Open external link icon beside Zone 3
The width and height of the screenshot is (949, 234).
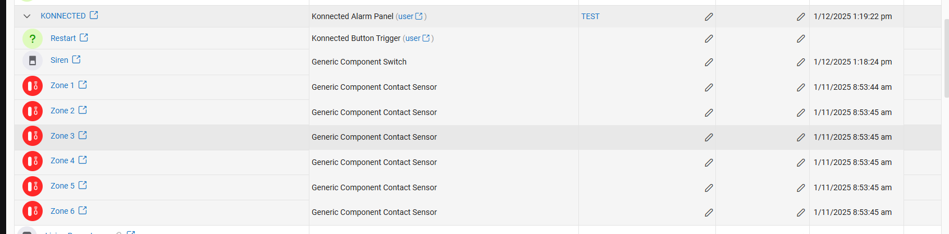(x=83, y=135)
